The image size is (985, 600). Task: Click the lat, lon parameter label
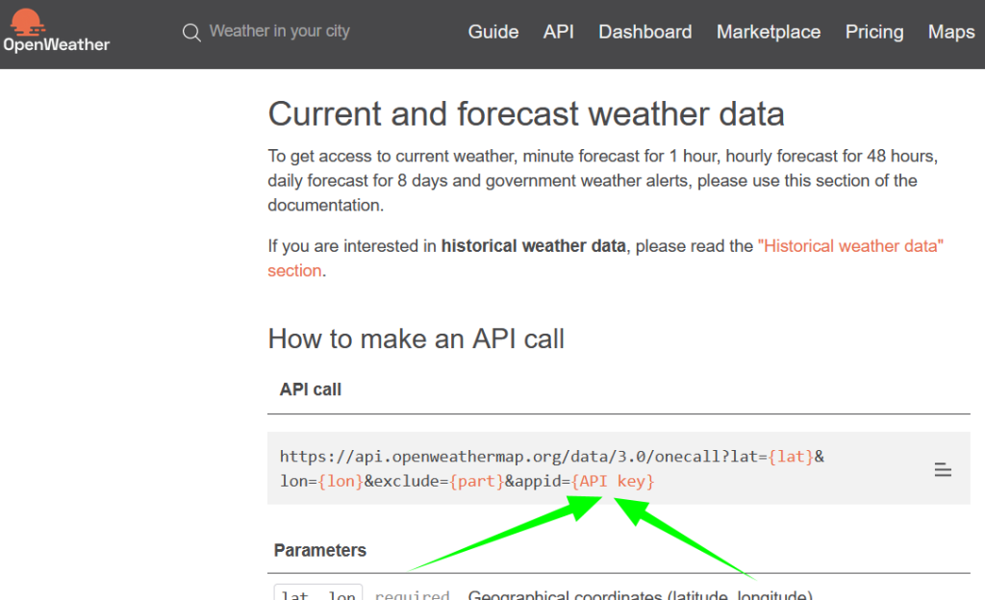[317, 594]
